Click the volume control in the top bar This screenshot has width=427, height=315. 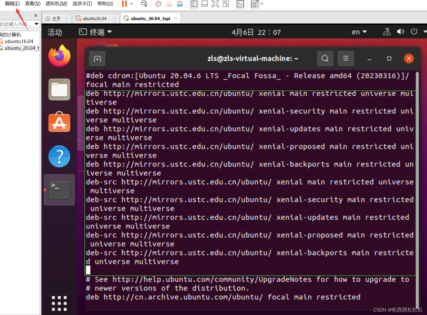[x=400, y=31]
